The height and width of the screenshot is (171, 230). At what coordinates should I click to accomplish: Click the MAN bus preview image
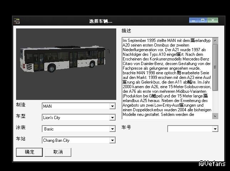[66, 64]
